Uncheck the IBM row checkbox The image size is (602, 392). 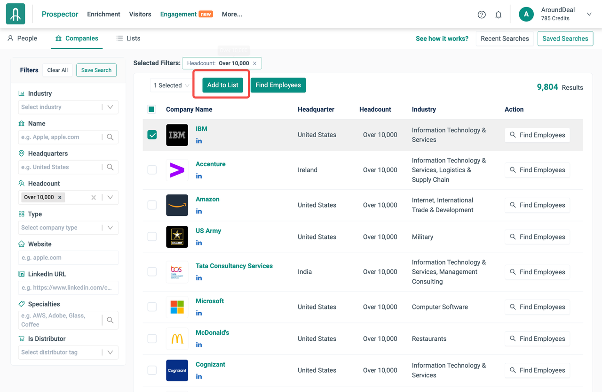tap(152, 135)
